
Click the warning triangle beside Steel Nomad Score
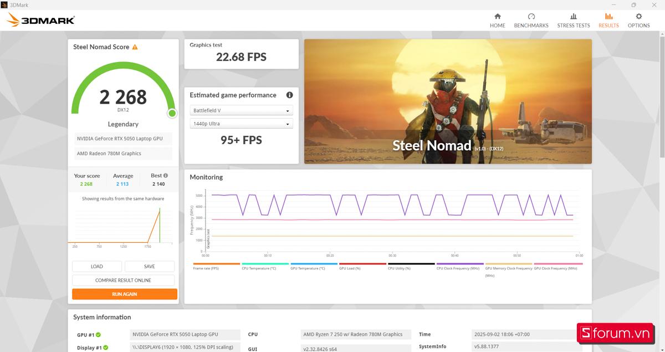pyautogui.click(x=135, y=47)
